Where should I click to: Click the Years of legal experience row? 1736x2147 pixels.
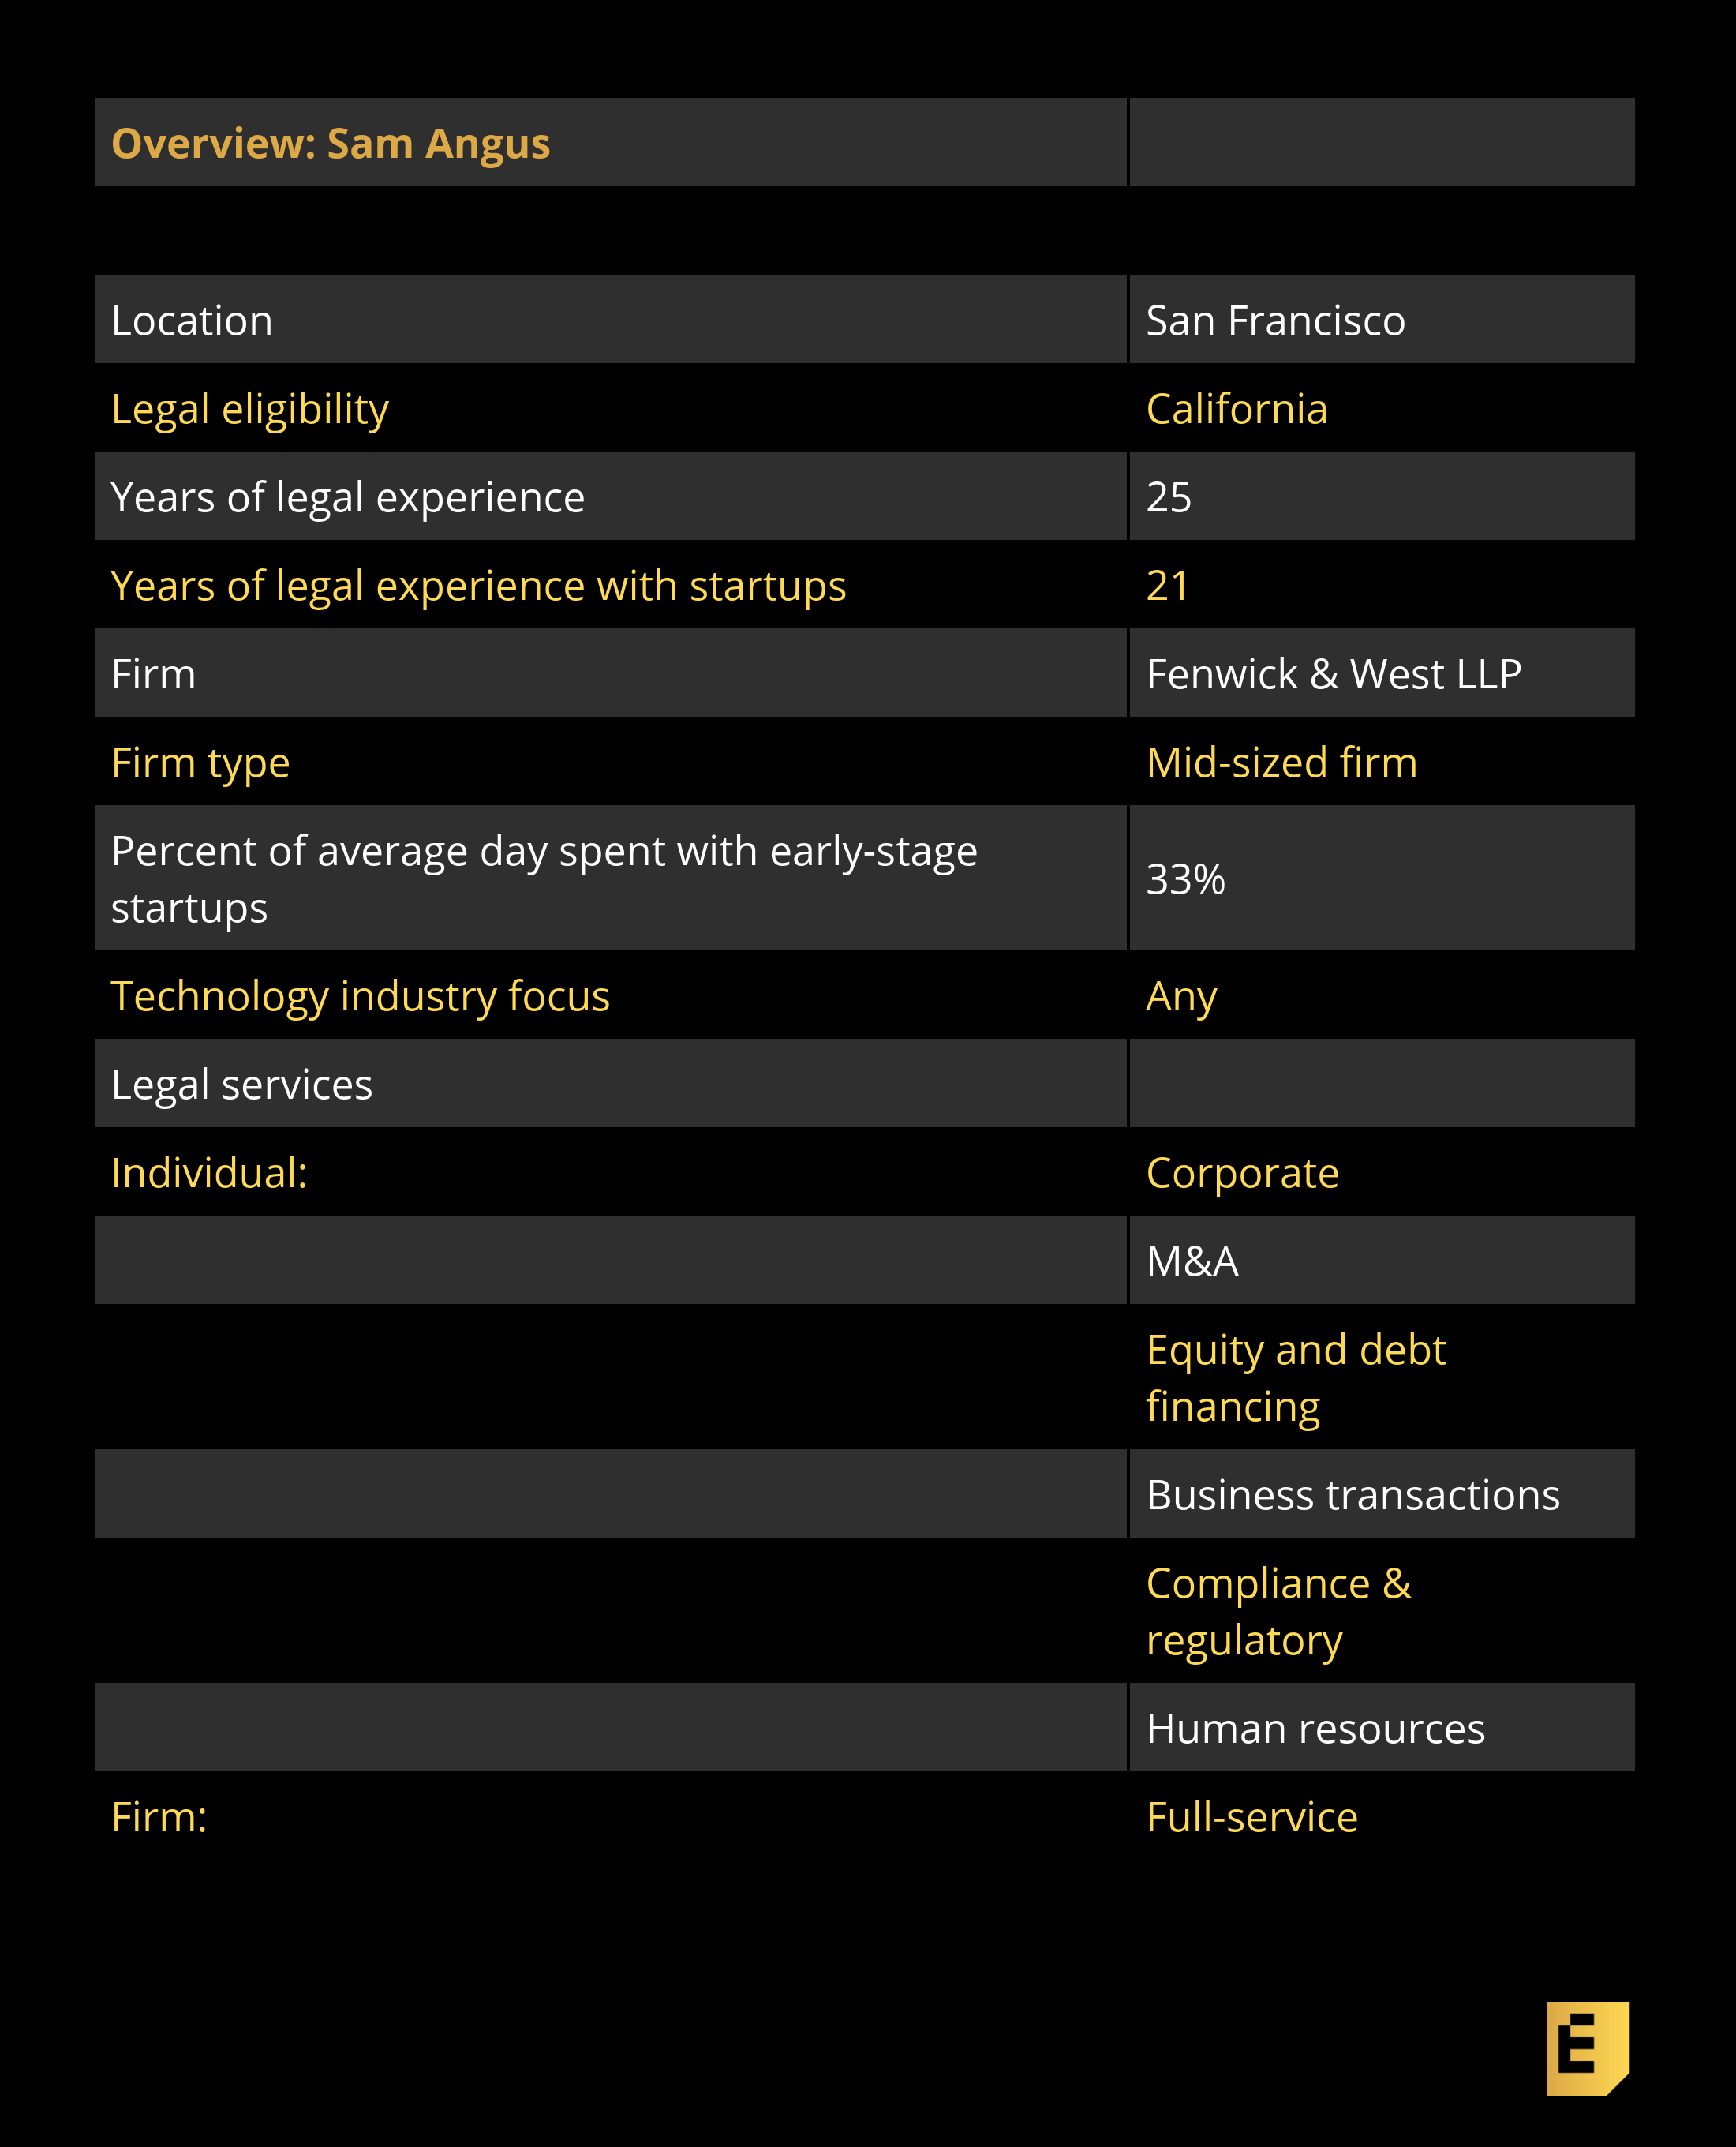pos(347,497)
